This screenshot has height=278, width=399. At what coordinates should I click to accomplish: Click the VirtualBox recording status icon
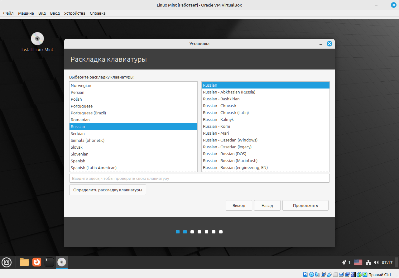point(347,275)
